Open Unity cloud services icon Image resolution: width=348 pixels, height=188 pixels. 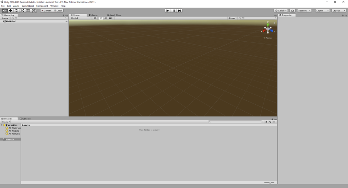[293, 11]
